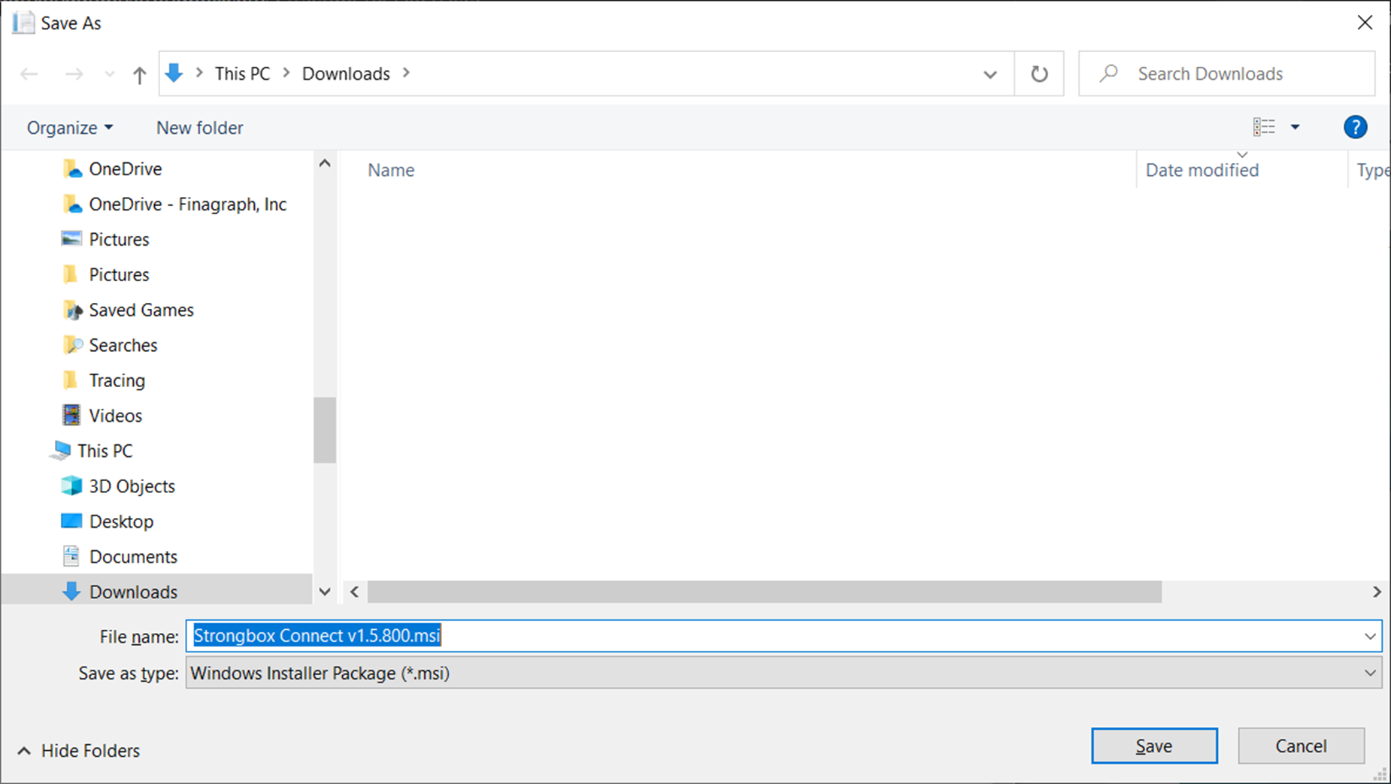The image size is (1391, 784).
Task: Click the Saved Games folder icon
Action: (x=71, y=310)
